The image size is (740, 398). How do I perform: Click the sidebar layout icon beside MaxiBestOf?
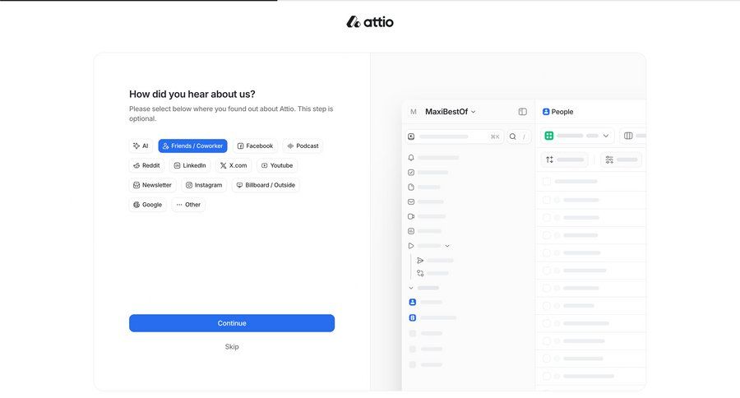coord(522,112)
